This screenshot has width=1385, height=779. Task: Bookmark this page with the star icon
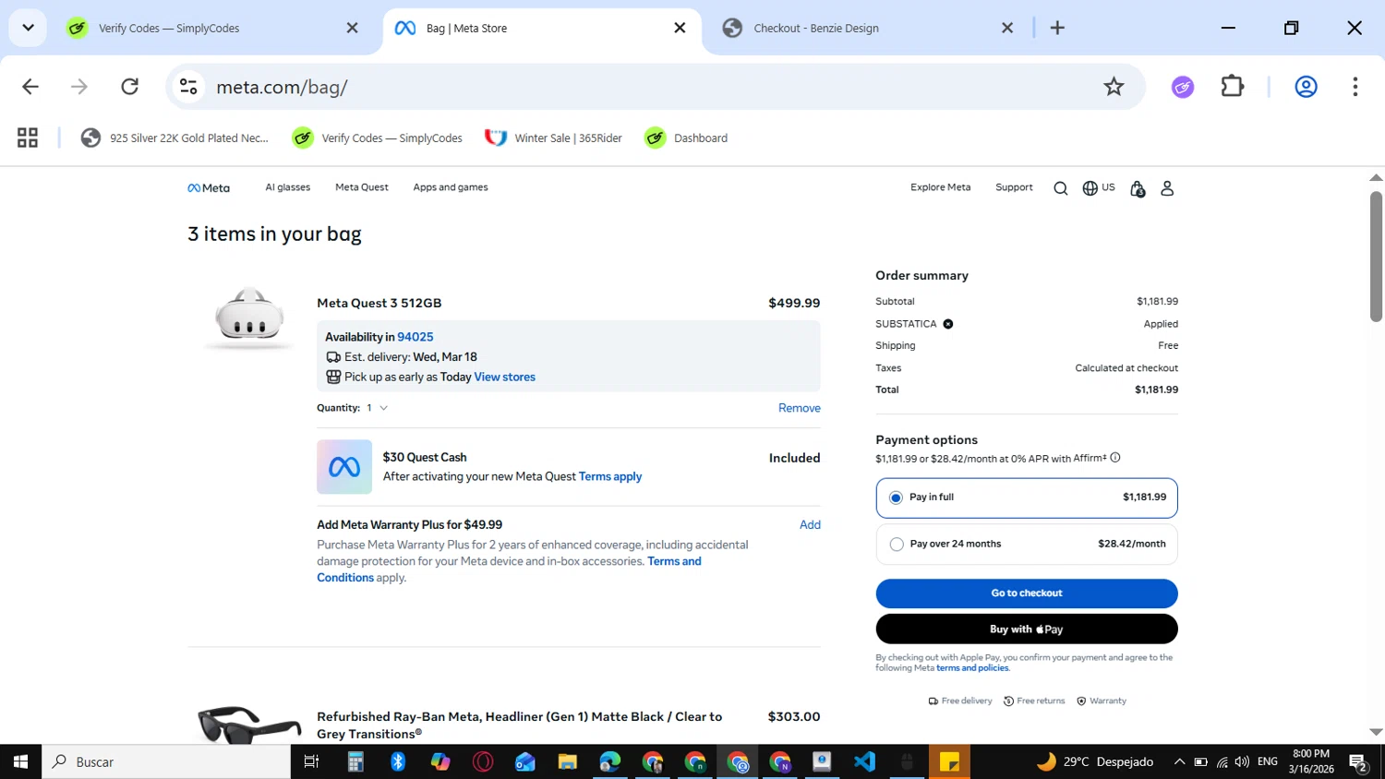coord(1114,87)
